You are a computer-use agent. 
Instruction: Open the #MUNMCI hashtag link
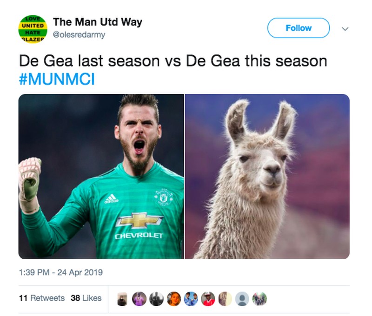pos(57,79)
